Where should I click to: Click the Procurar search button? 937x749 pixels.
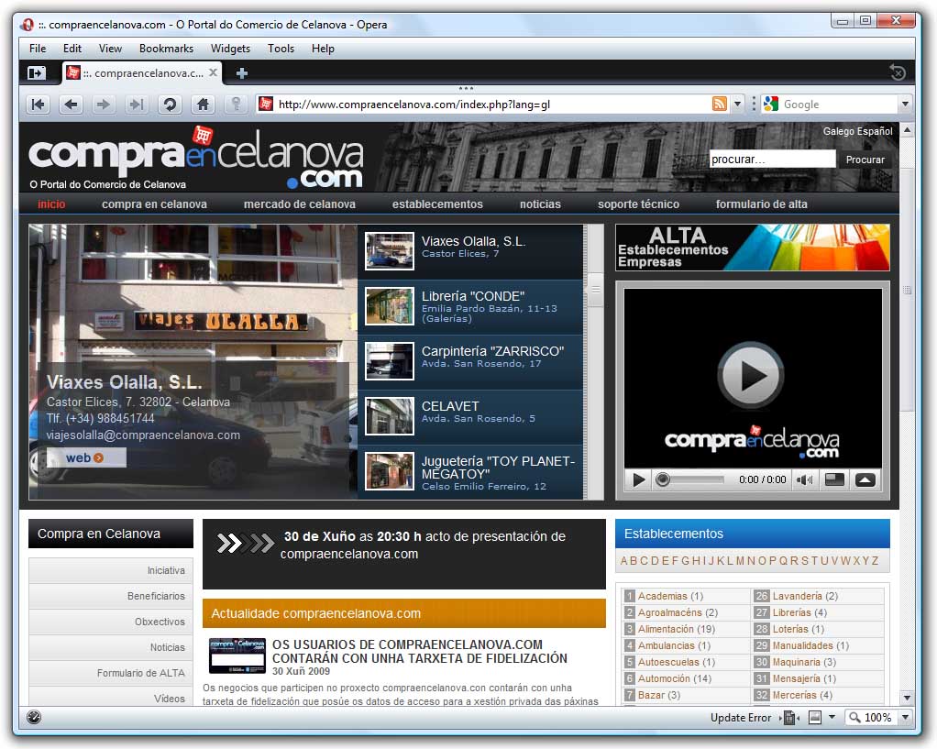pos(865,160)
